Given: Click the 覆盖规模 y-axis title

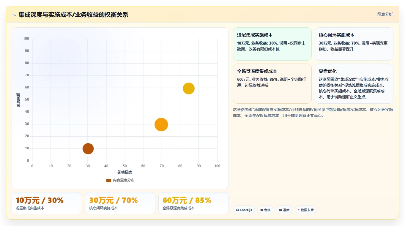Looking at the screenshot, I should coord(18,100).
